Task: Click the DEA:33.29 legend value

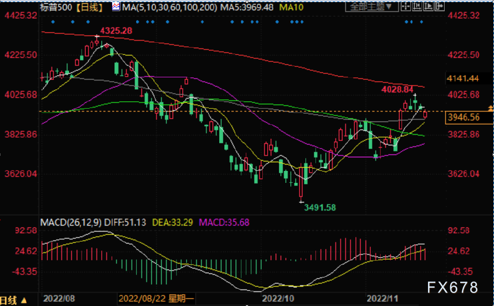Action: (173, 222)
